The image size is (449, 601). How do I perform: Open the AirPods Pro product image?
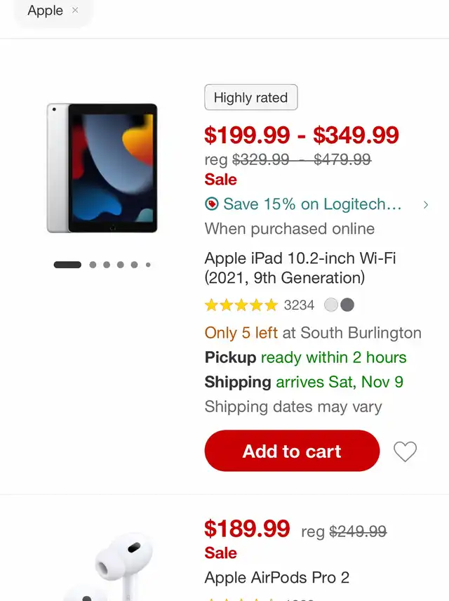click(111, 565)
